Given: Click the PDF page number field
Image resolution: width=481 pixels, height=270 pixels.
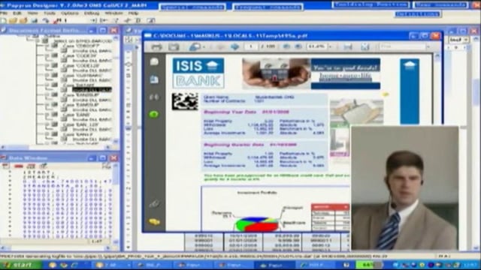Looking at the screenshot, I should click(251, 46).
